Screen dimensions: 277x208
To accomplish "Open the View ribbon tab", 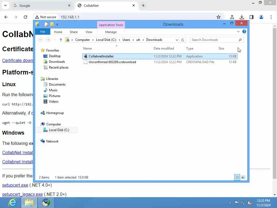I will click(x=89, y=32).
